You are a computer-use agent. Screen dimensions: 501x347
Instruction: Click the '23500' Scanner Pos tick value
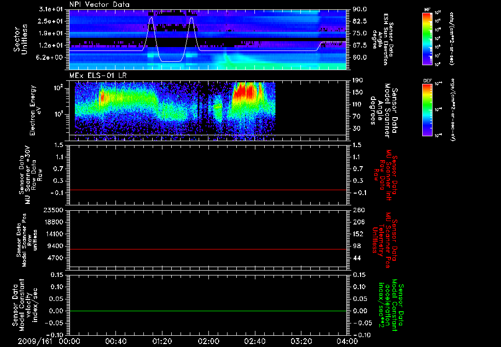click(54, 210)
